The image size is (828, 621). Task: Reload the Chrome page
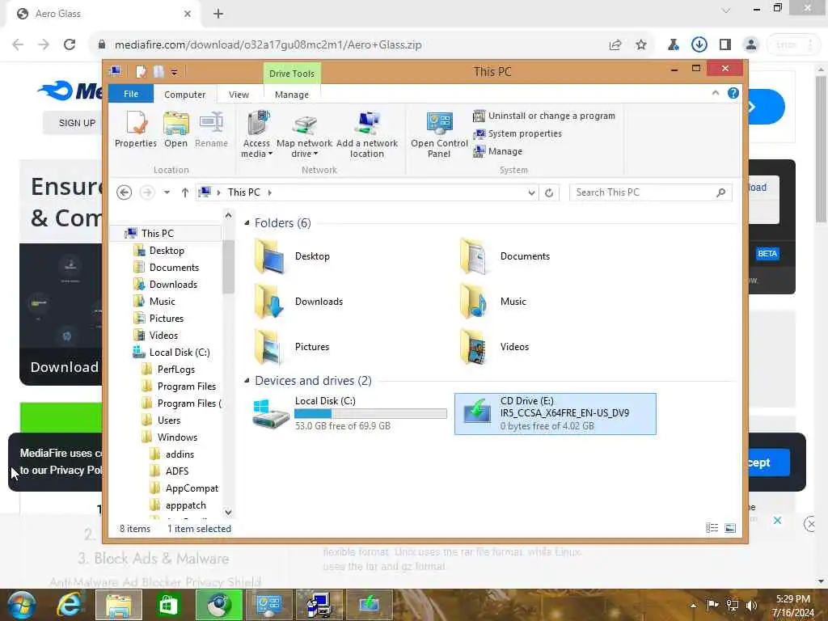(x=70, y=44)
